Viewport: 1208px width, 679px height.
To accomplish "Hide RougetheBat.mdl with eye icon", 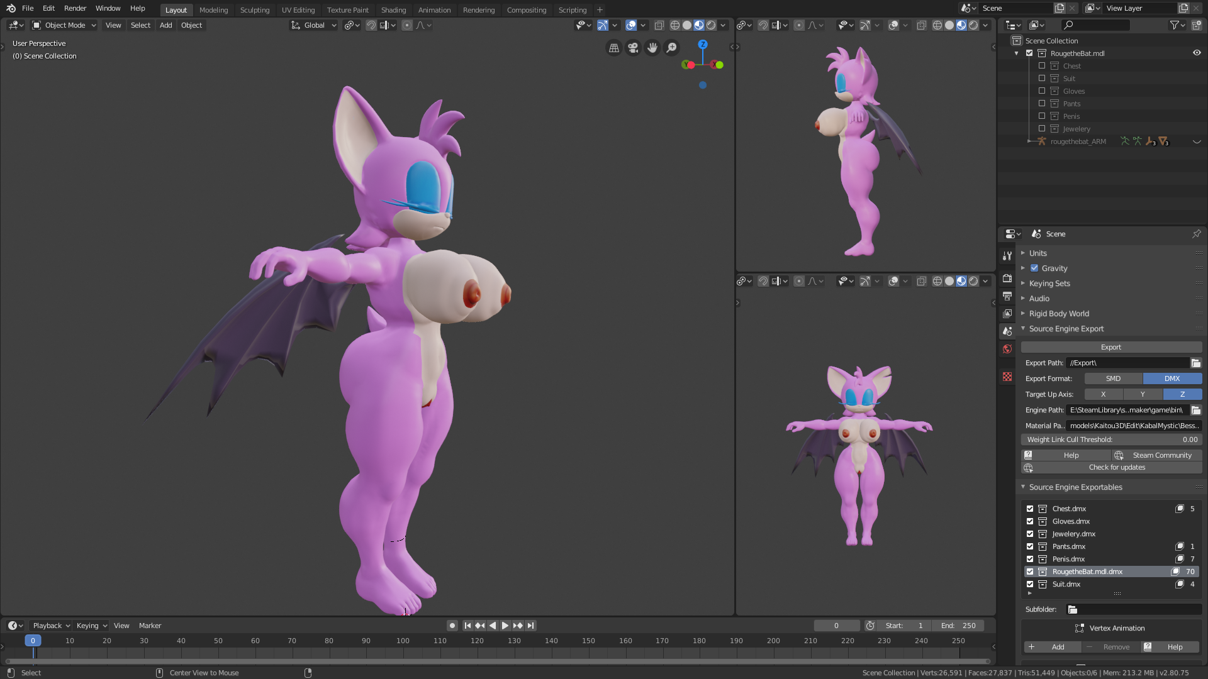I will 1197,53.
